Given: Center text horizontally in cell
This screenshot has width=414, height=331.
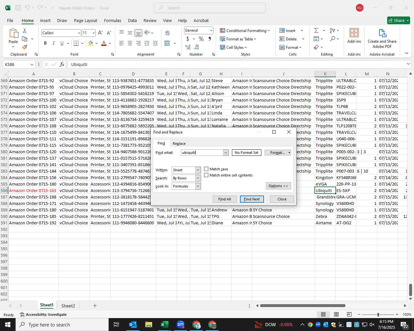Looking at the screenshot, I should tap(130, 43).
